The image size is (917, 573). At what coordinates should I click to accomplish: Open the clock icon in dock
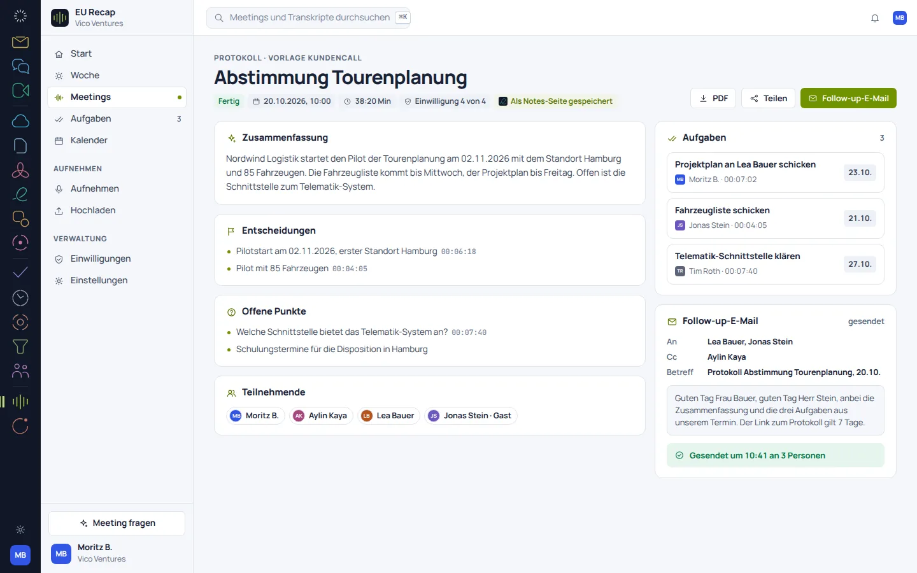click(20, 297)
